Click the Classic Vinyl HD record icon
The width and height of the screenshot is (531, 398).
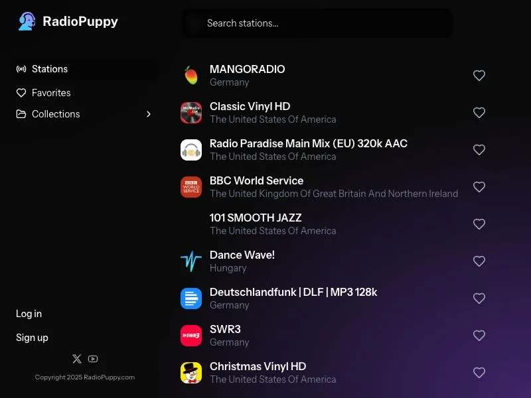(x=191, y=112)
